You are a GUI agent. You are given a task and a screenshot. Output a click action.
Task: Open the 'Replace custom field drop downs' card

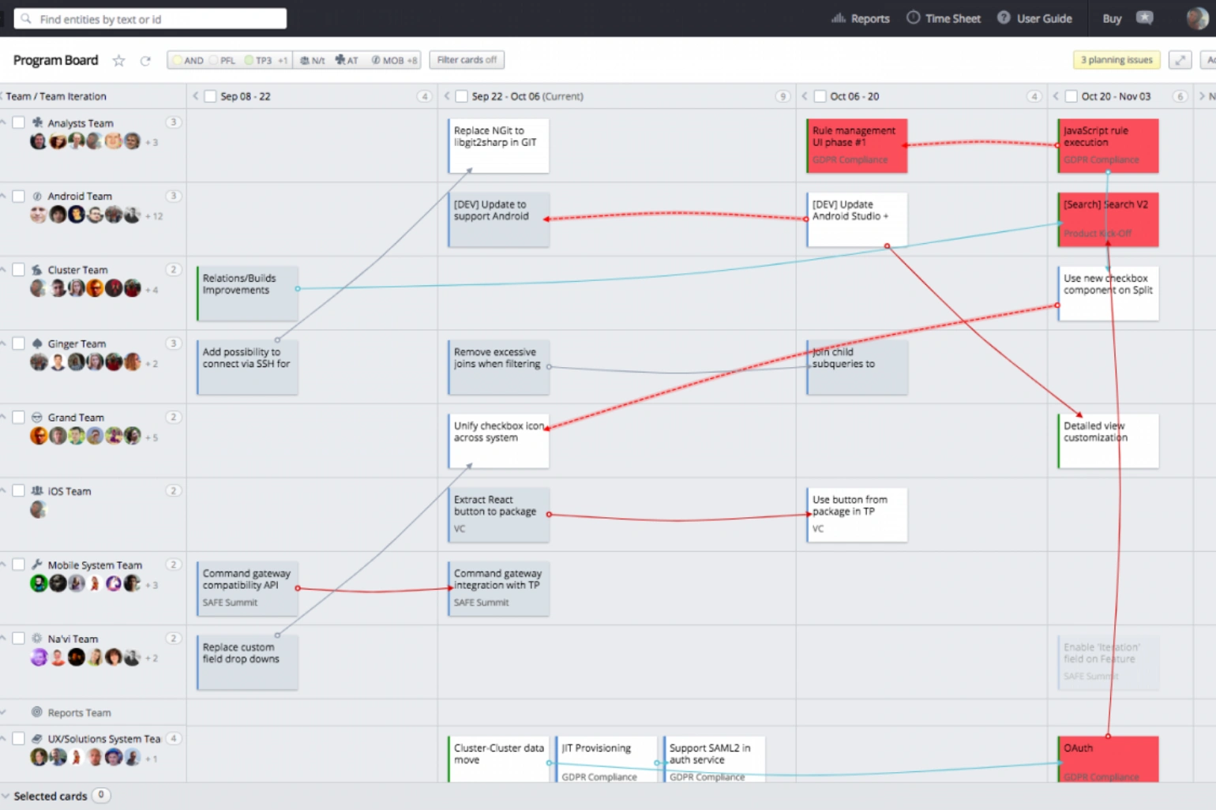coord(247,662)
